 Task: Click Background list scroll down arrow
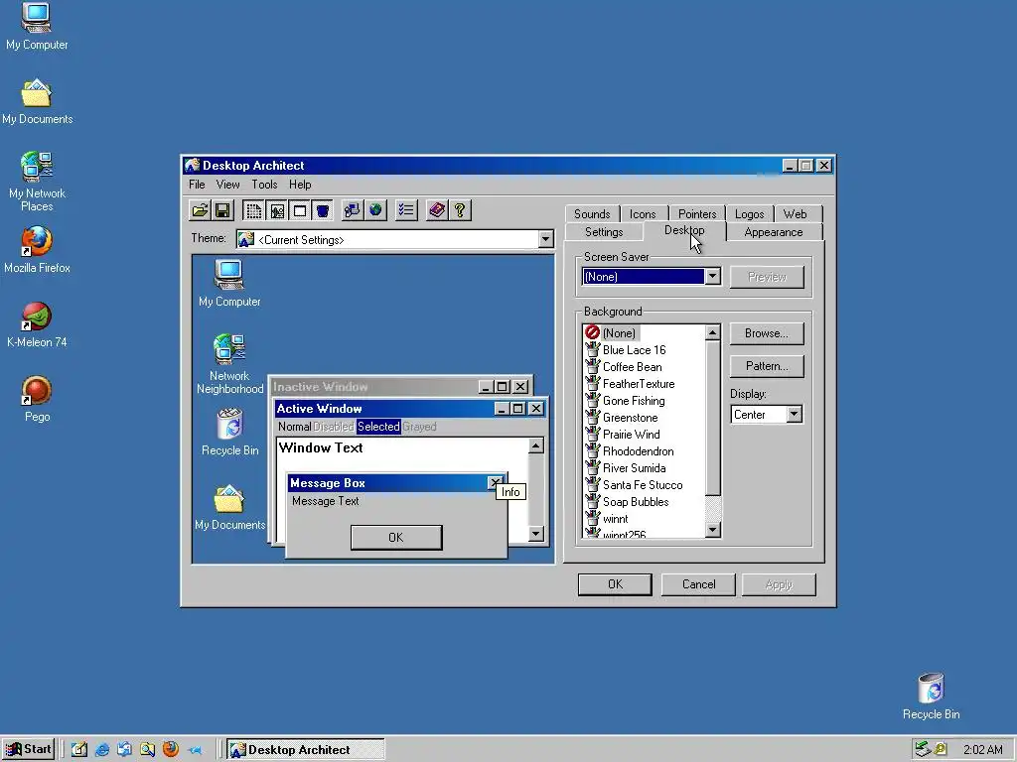(x=712, y=530)
